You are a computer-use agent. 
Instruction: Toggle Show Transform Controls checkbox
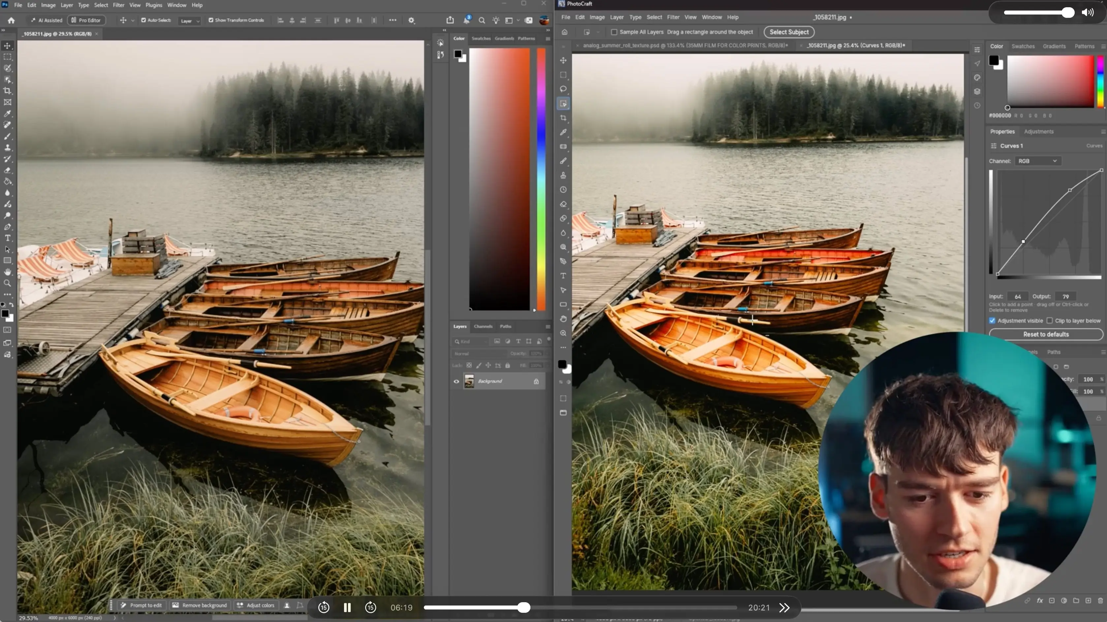[210, 20]
